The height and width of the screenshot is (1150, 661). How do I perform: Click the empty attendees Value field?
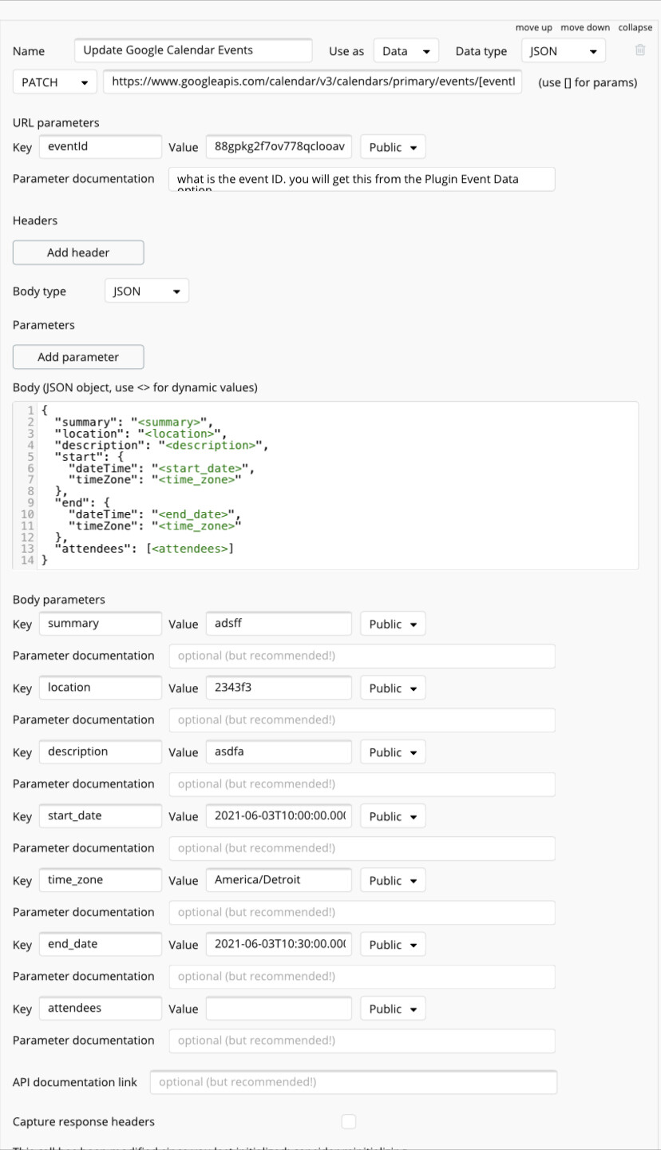pos(279,1009)
